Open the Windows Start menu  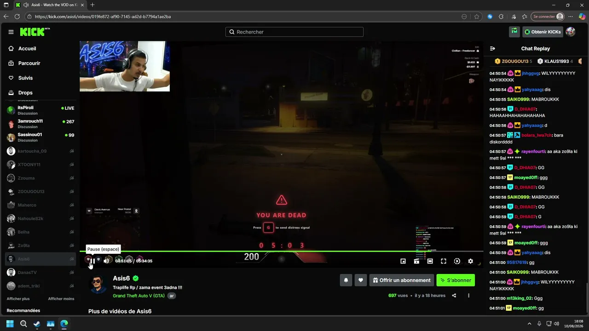pos(10,324)
